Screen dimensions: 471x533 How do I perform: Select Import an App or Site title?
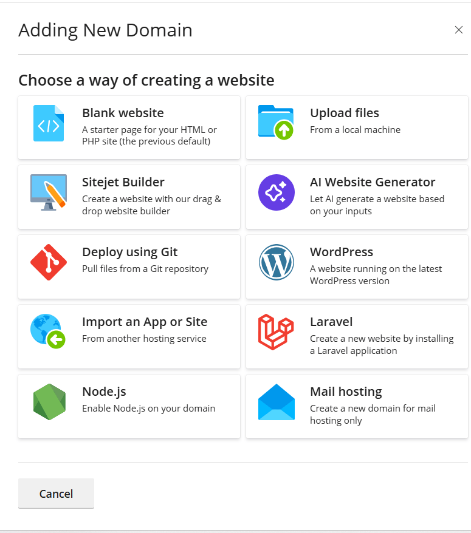pyautogui.click(x=145, y=322)
